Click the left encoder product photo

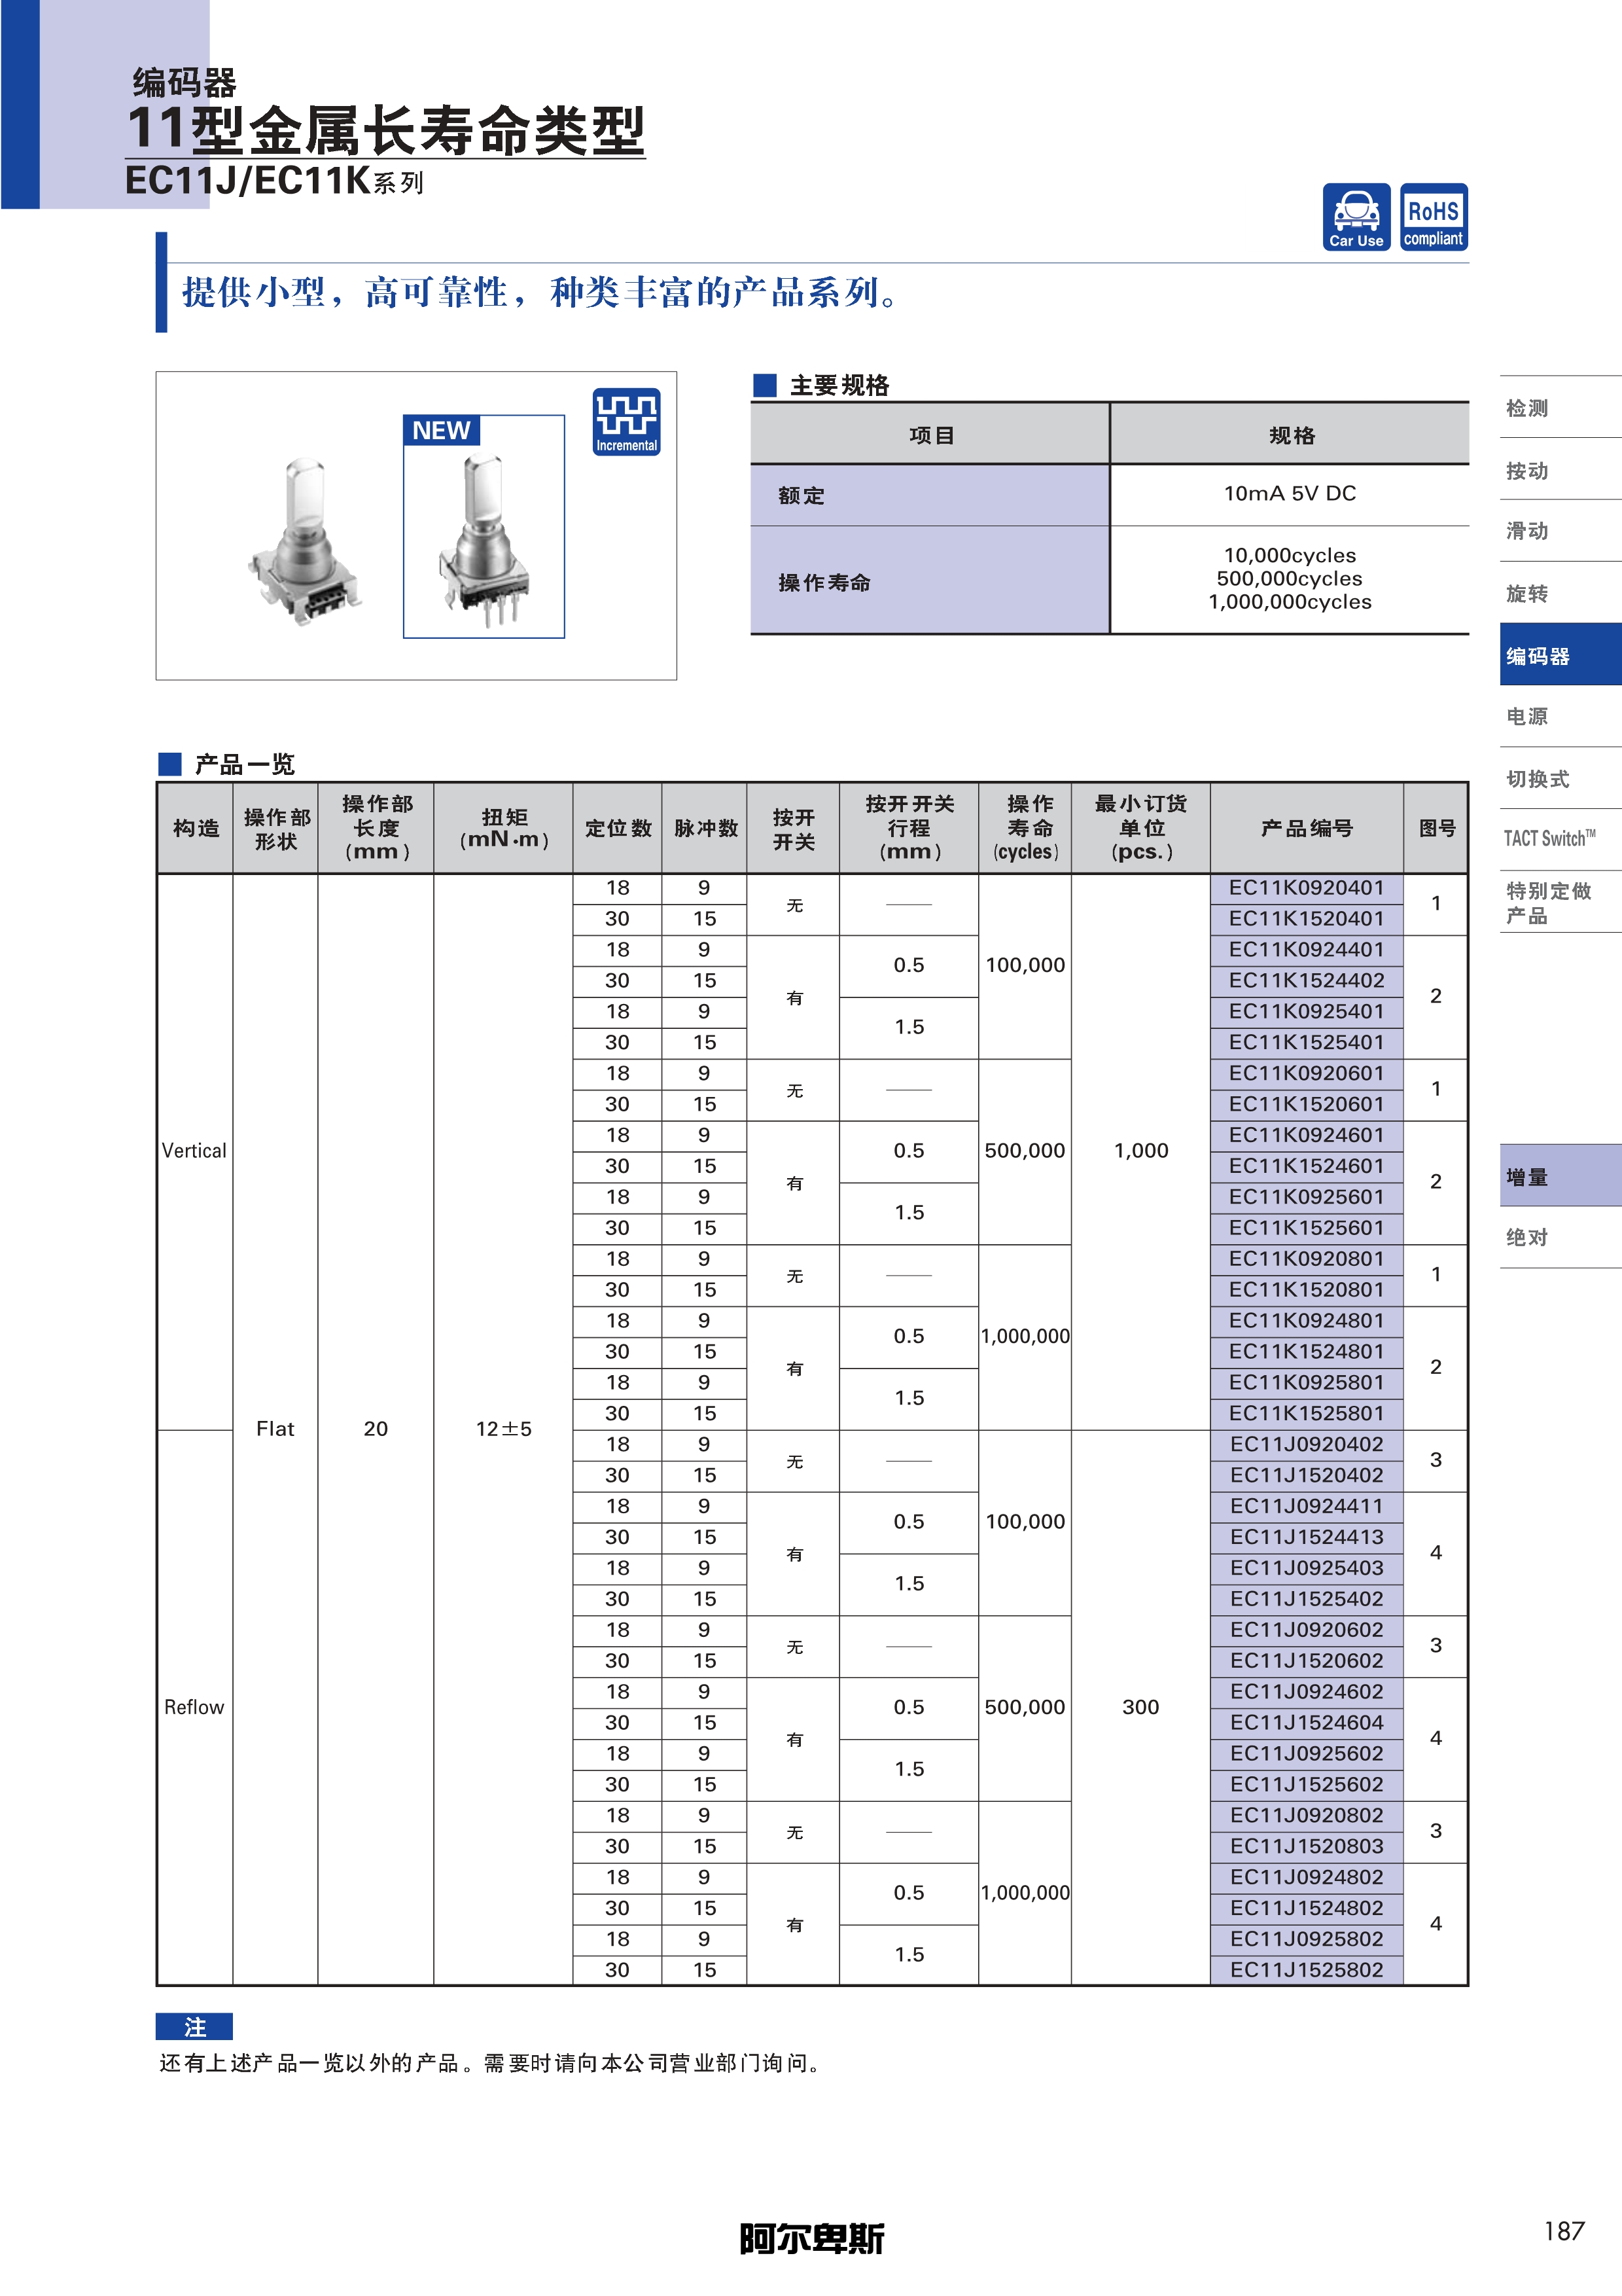pyautogui.click(x=305, y=544)
